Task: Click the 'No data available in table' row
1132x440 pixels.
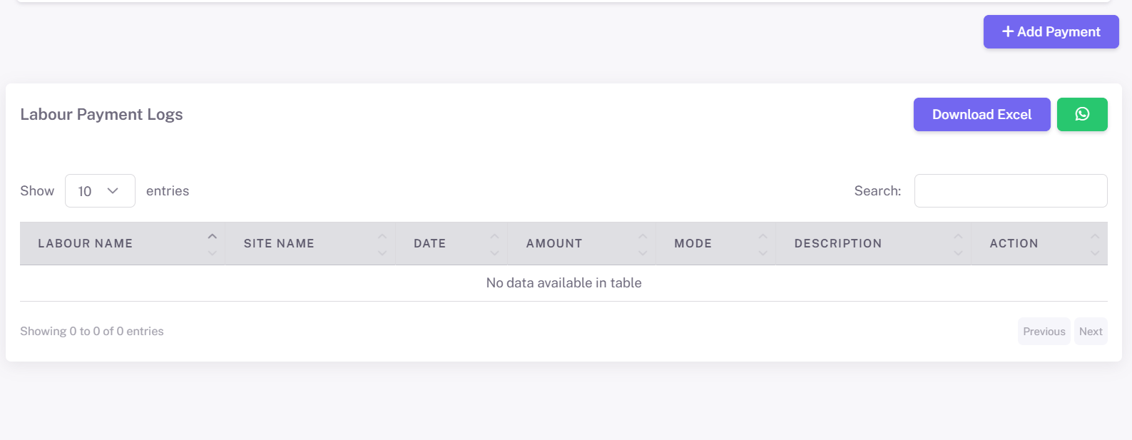Action: (564, 283)
